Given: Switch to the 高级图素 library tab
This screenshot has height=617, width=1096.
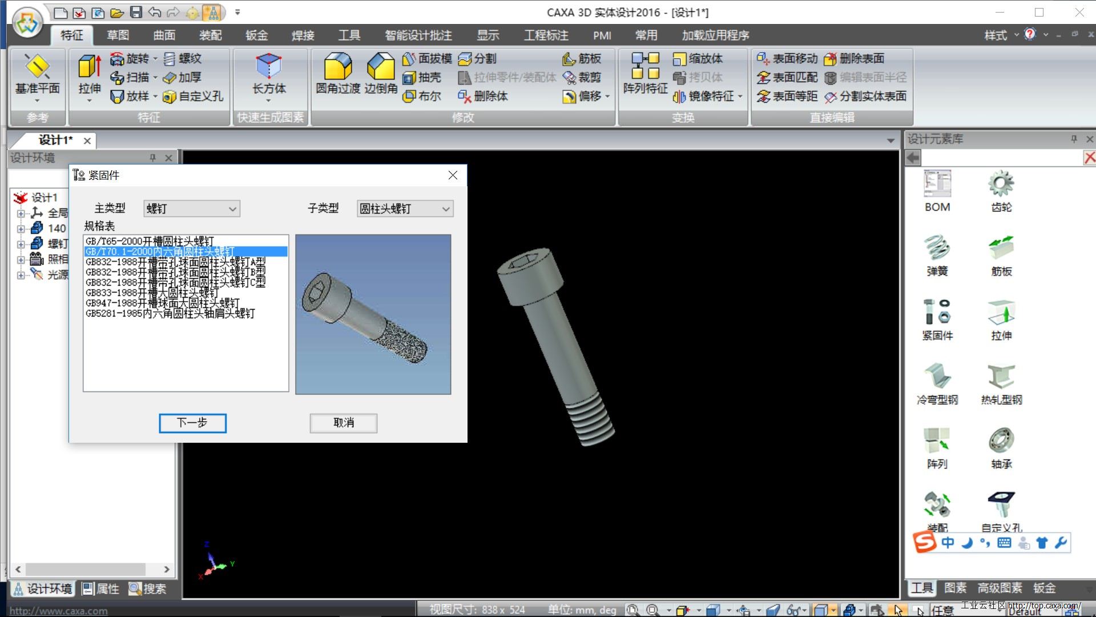Looking at the screenshot, I should 1000,588.
